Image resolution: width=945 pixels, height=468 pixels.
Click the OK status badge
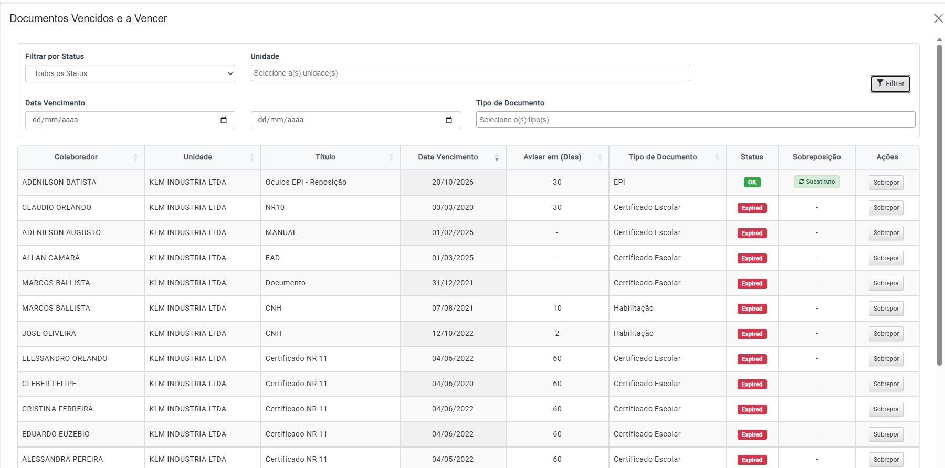(752, 183)
